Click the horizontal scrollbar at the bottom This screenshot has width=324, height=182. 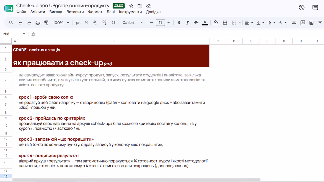tap(137, 180)
